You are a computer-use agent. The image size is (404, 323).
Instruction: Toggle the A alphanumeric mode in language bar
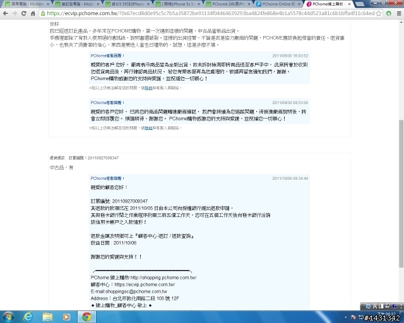(375, 306)
